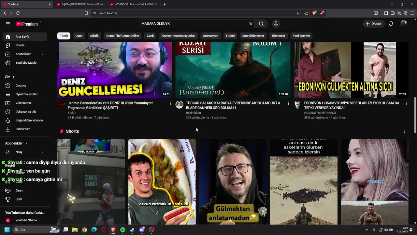Reload the page in browser
The width and height of the screenshot is (417, 235).
18,13
